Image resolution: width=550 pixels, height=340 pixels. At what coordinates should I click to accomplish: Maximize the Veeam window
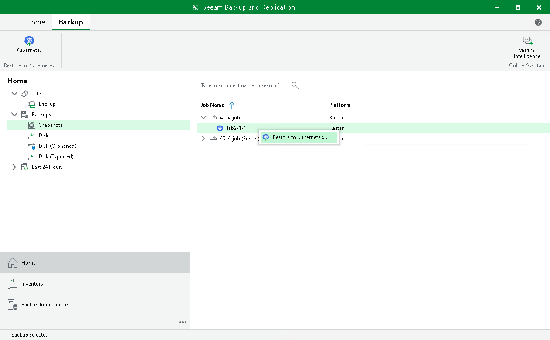pyautogui.click(x=518, y=7)
